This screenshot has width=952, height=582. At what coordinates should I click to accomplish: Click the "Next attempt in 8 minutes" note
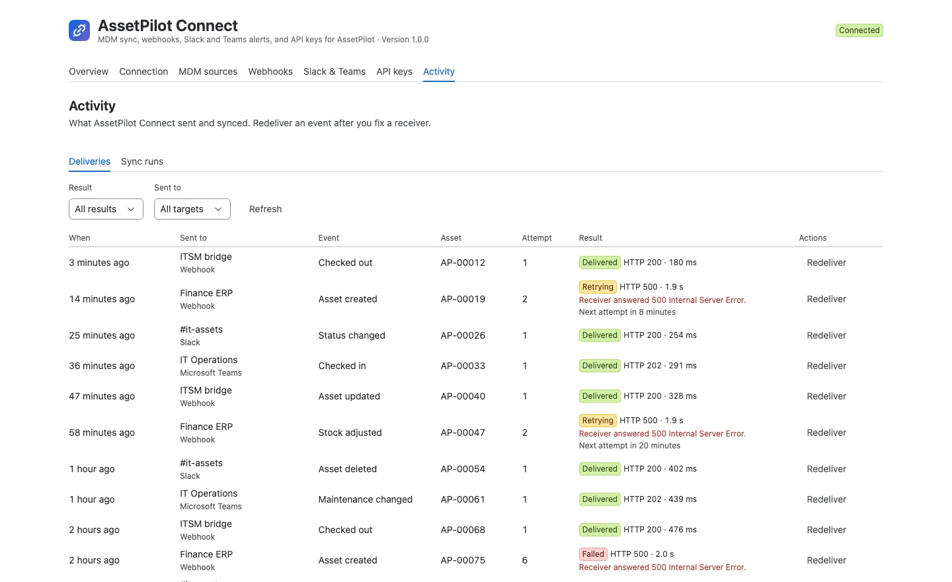(x=627, y=312)
